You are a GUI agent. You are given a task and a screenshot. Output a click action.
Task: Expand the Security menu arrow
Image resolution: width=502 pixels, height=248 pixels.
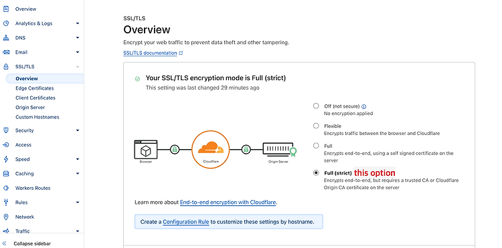coord(78,130)
